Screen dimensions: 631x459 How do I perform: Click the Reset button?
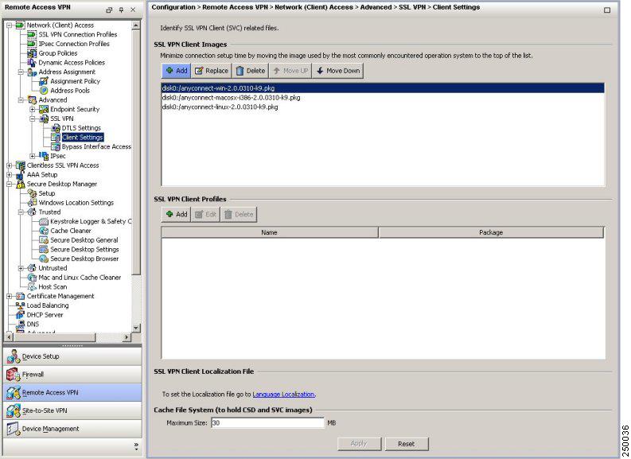(407, 444)
